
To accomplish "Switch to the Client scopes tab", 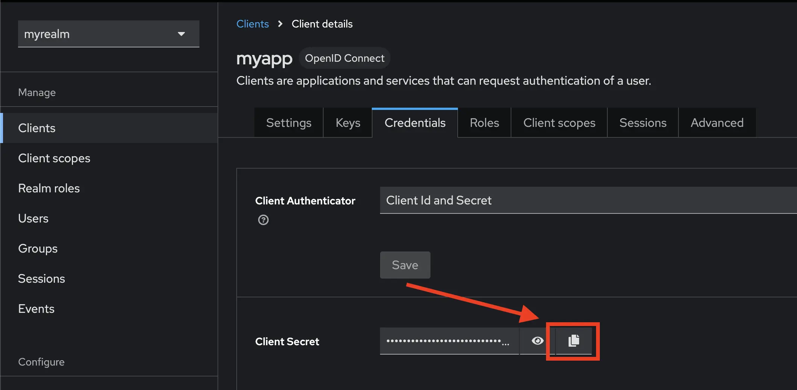I will [559, 123].
